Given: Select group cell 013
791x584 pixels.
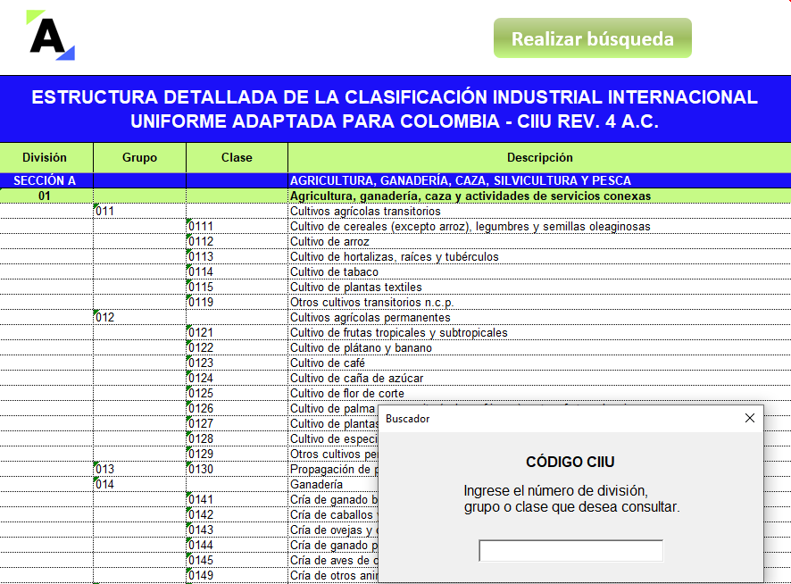Looking at the screenshot, I should click(x=140, y=469).
